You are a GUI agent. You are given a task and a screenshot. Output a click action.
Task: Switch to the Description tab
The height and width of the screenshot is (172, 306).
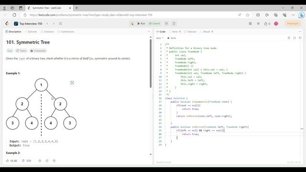(13, 32)
